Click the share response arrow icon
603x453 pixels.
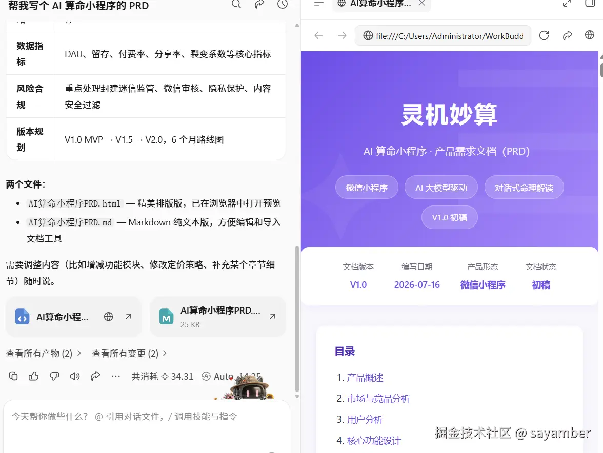click(x=95, y=376)
